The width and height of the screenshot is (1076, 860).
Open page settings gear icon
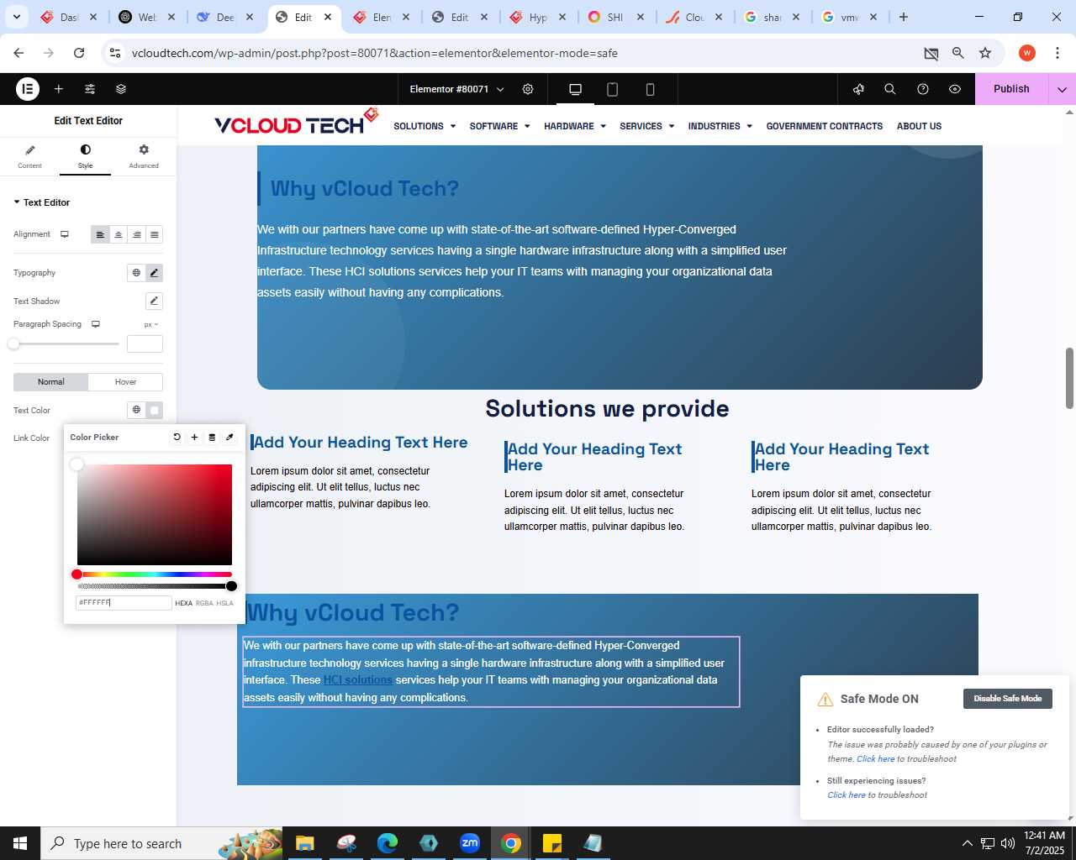[528, 89]
